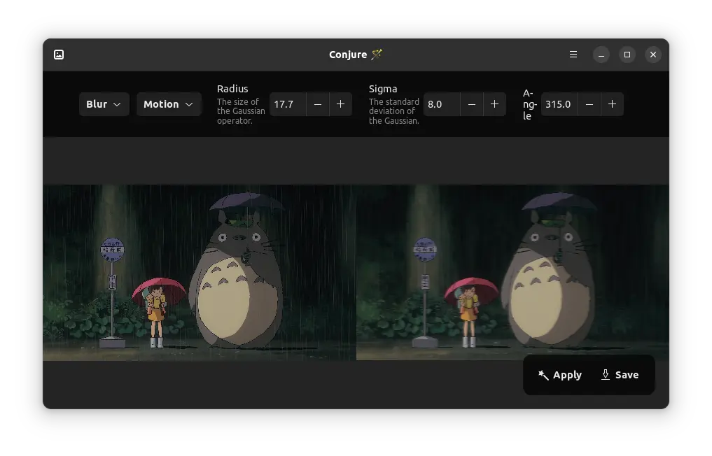Minimize the Conjure window
The image size is (712, 456).
pos(601,55)
